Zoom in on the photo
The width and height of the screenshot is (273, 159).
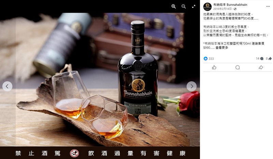(174, 6)
